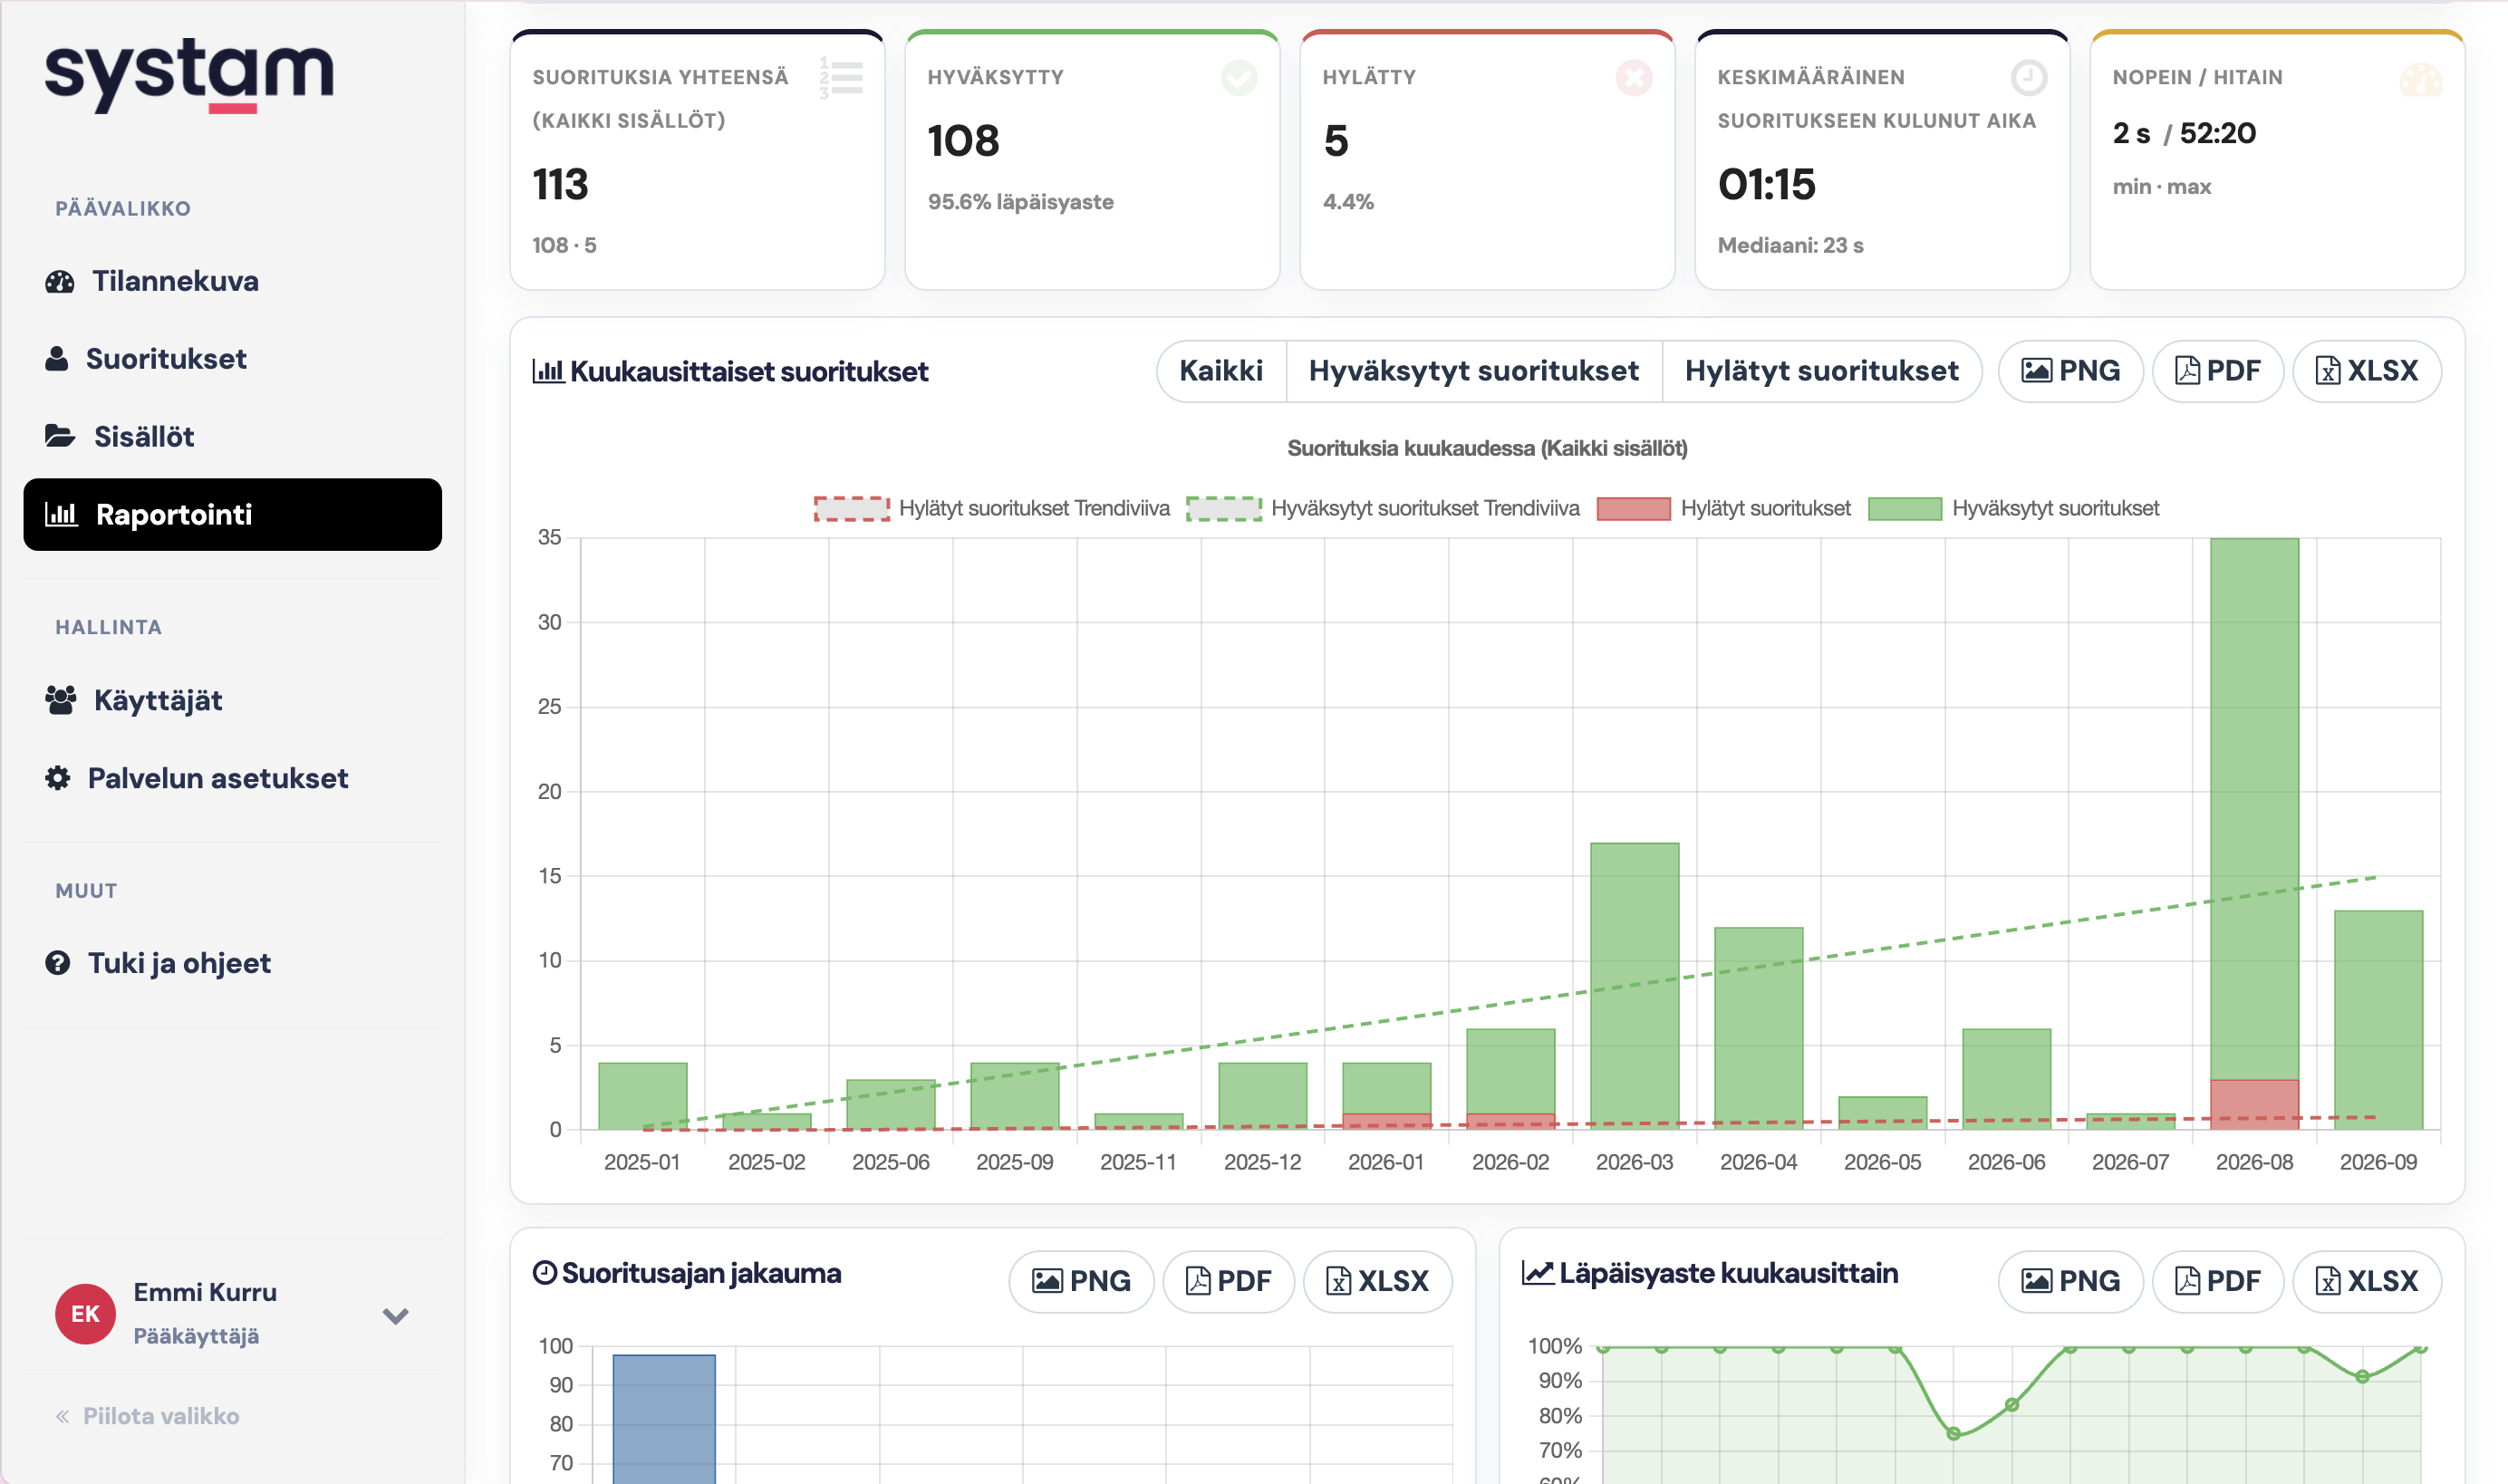
Task: Export Suoritusajan jakauma as XLSX
Action: [x=1378, y=1281]
